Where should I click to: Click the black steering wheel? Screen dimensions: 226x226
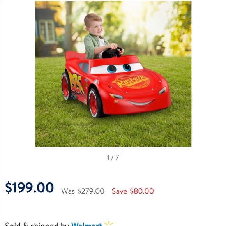click(x=112, y=53)
